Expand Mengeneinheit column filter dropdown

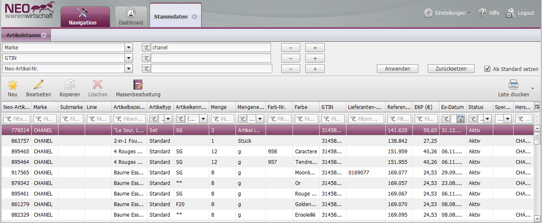click(x=260, y=119)
